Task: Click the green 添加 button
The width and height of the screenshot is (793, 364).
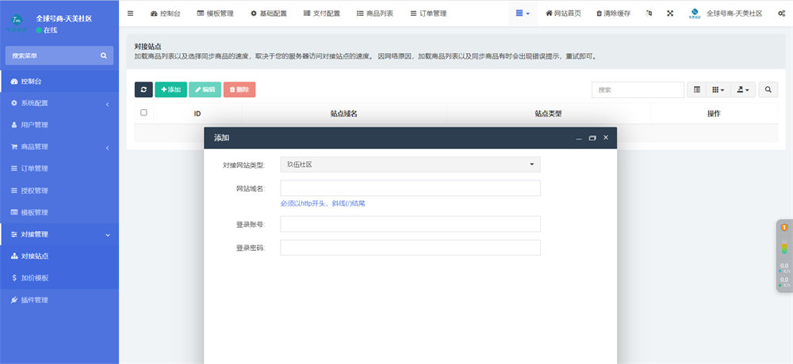Action: [170, 90]
